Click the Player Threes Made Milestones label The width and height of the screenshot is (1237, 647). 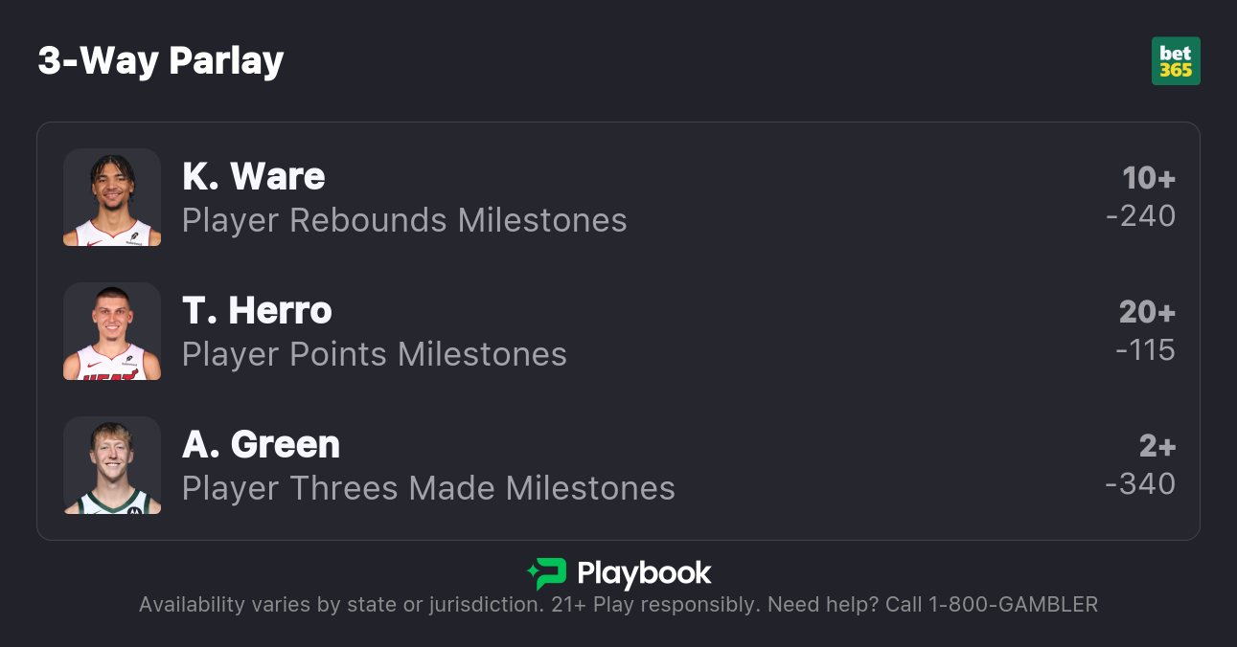(428, 488)
